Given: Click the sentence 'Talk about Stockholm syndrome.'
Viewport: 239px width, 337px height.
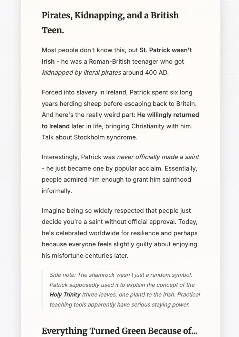Looking at the screenshot, I should pos(90,137).
